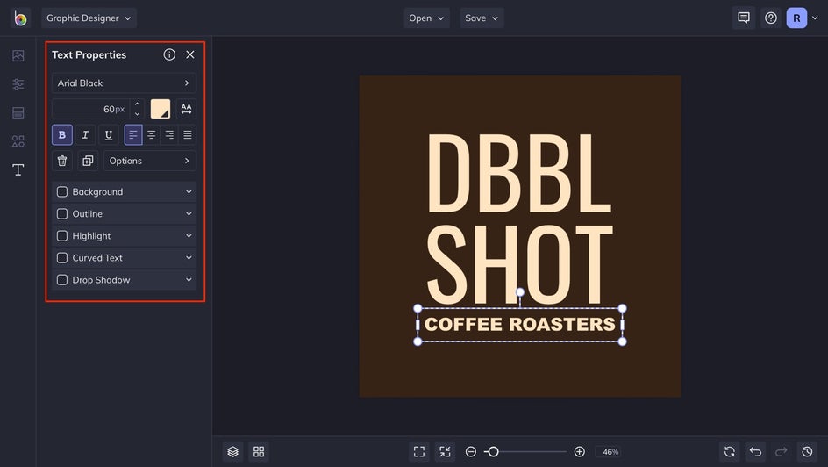Viewport: 828px width, 467px height.
Task: Enable the Outline checkbox
Action: point(62,214)
